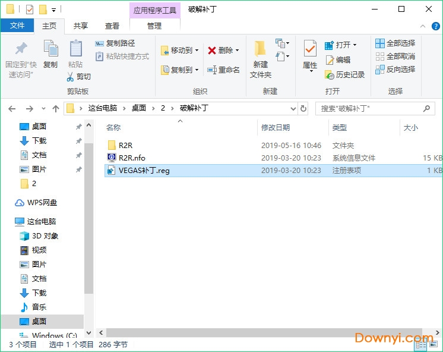Click the Forward navigation arrow
Image resolution: width=443 pixels, height=352 pixels.
(29, 109)
